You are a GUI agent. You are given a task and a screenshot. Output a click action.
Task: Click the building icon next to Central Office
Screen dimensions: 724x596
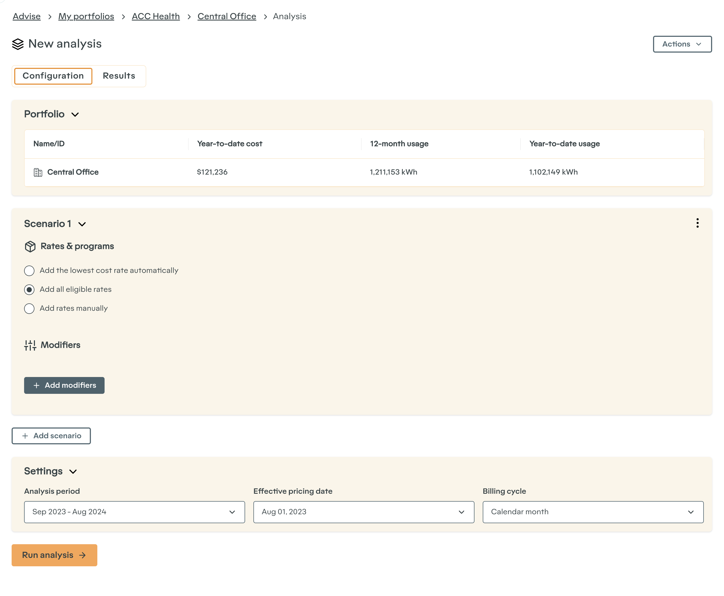(38, 172)
